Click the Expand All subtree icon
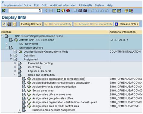 [x=4, y=24]
